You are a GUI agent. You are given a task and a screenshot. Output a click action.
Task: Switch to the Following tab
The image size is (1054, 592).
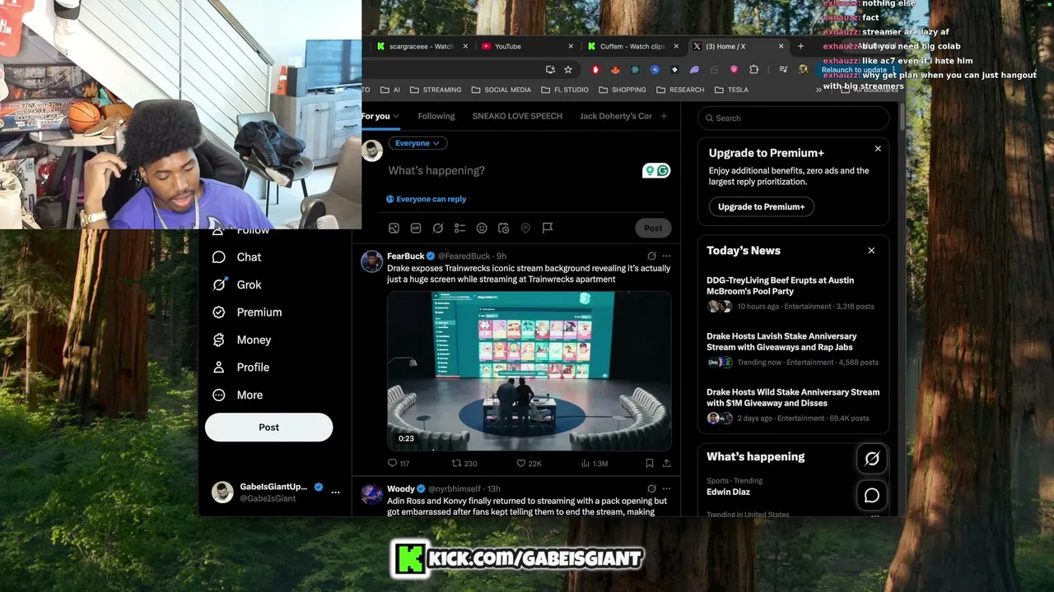point(436,116)
